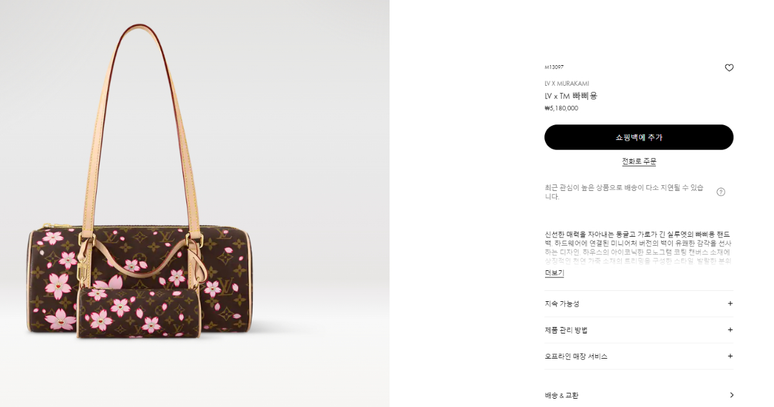Click the product code M13097

(554, 67)
